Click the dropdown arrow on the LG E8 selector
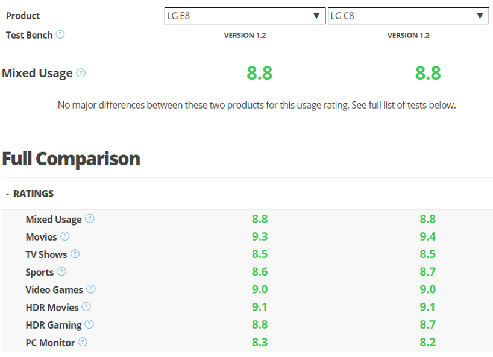The height and width of the screenshot is (357, 493). [316, 16]
